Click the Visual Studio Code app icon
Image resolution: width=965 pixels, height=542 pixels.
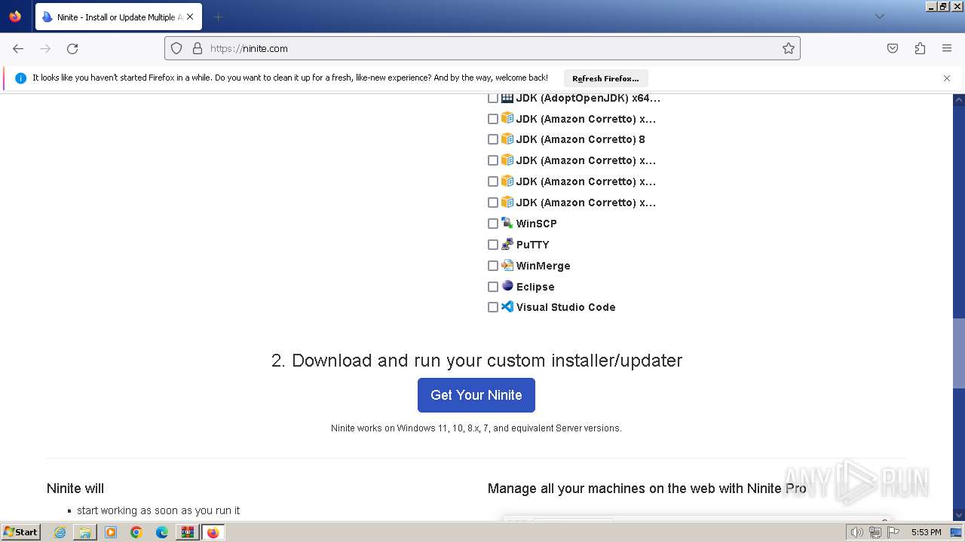coord(507,306)
